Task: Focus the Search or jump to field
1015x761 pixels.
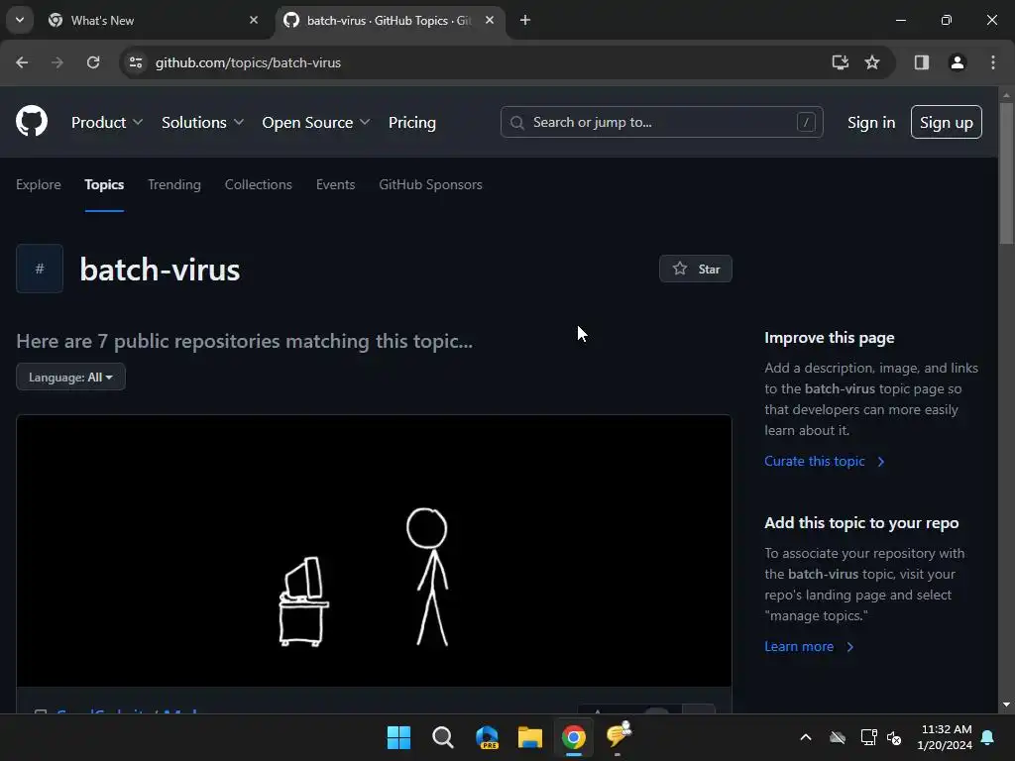Action: click(661, 122)
